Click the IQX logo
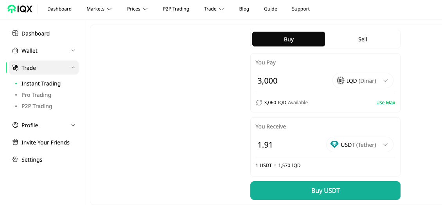The height and width of the screenshot is (205, 442). pos(20,9)
